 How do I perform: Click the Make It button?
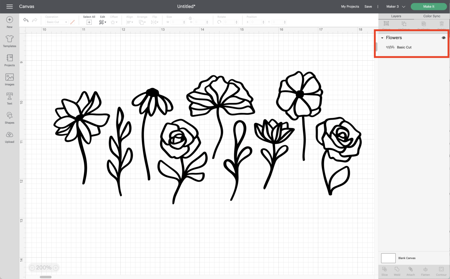(428, 6)
